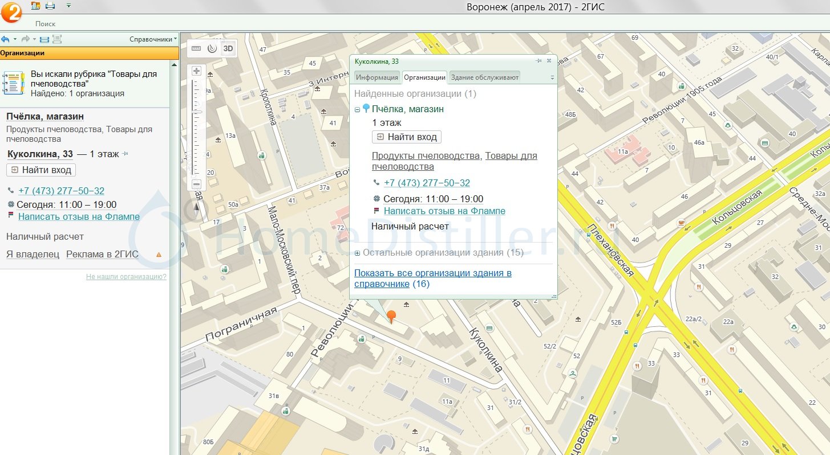This screenshot has width=830, height=455.
Task: Pin the Куколкина, 33 popup card
Action: point(539,61)
